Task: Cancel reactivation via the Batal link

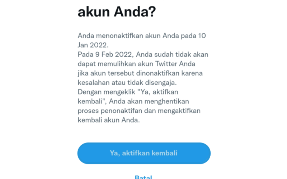Action: click(x=143, y=177)
